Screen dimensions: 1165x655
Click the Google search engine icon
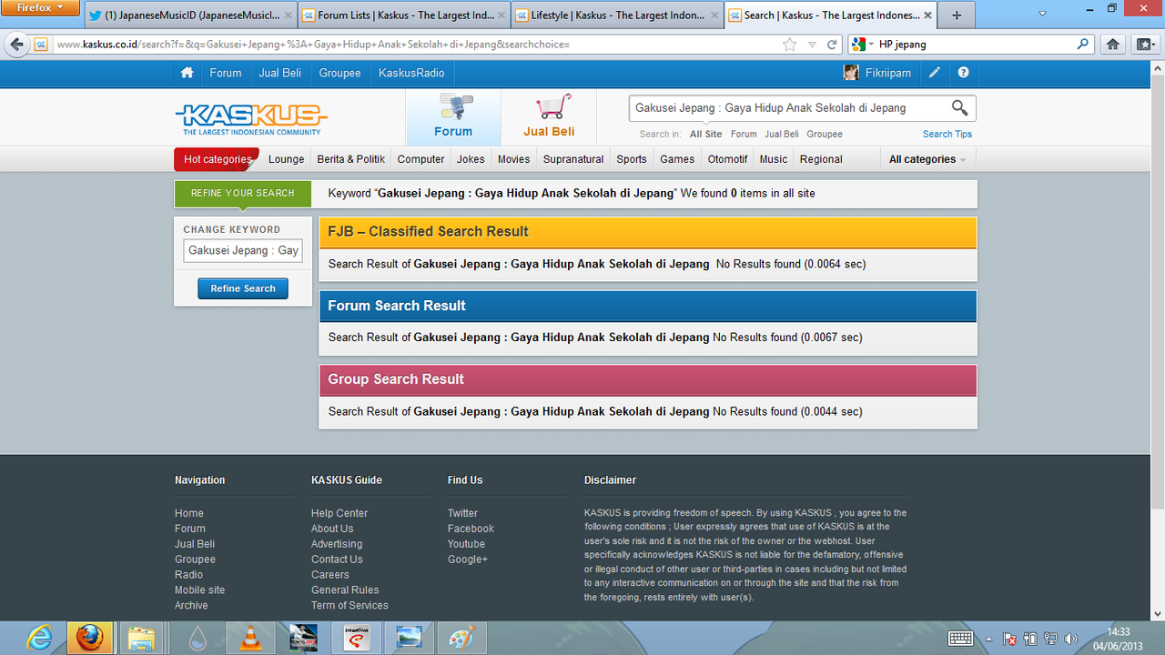pos(857,44)
